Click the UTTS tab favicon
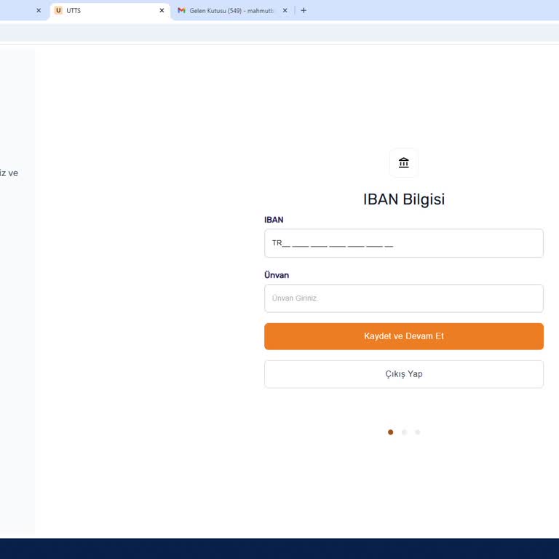 [x=58, y=11]
